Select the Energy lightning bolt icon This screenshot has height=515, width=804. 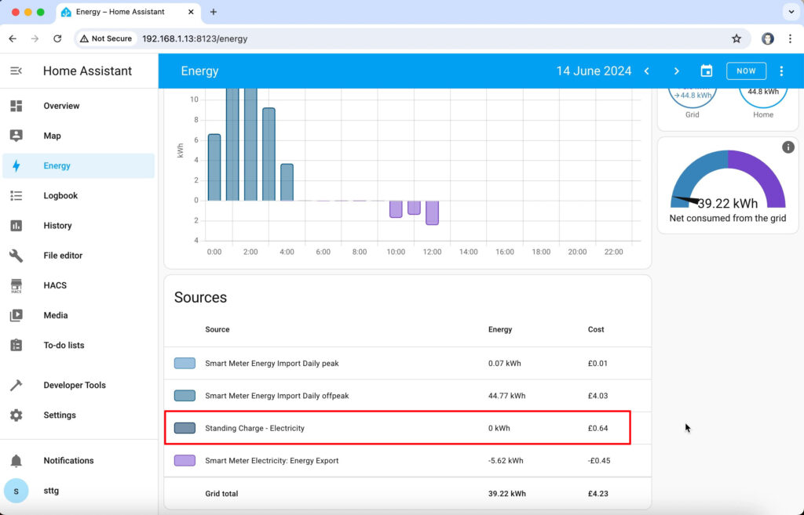16,166
